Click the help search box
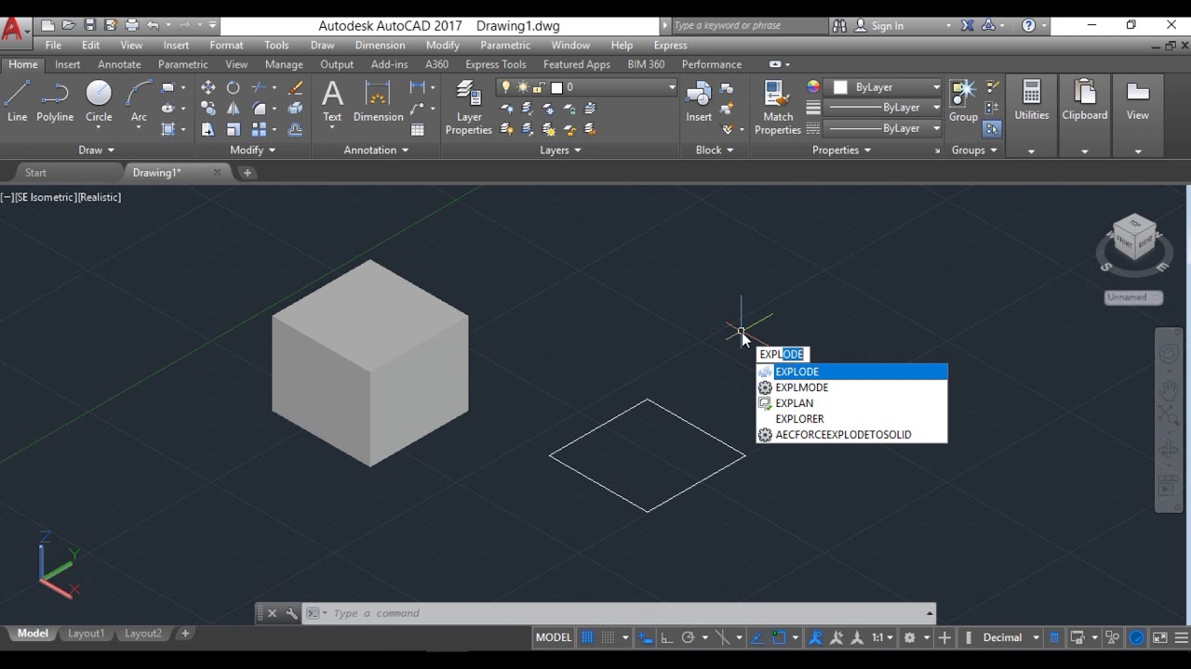The image size is (1191, 669). pos(748,26)
